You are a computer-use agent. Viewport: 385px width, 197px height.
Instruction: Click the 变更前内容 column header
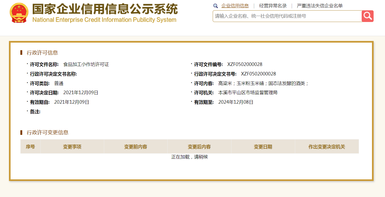(136, 147)
